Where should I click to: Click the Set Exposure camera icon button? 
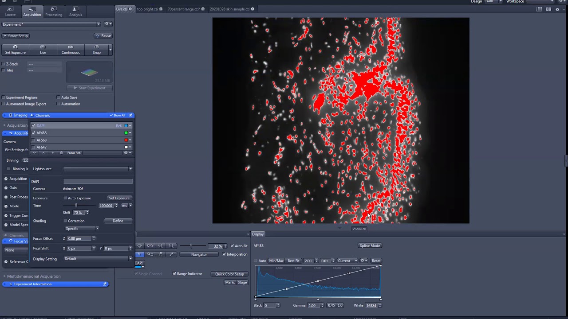point(15,50)
